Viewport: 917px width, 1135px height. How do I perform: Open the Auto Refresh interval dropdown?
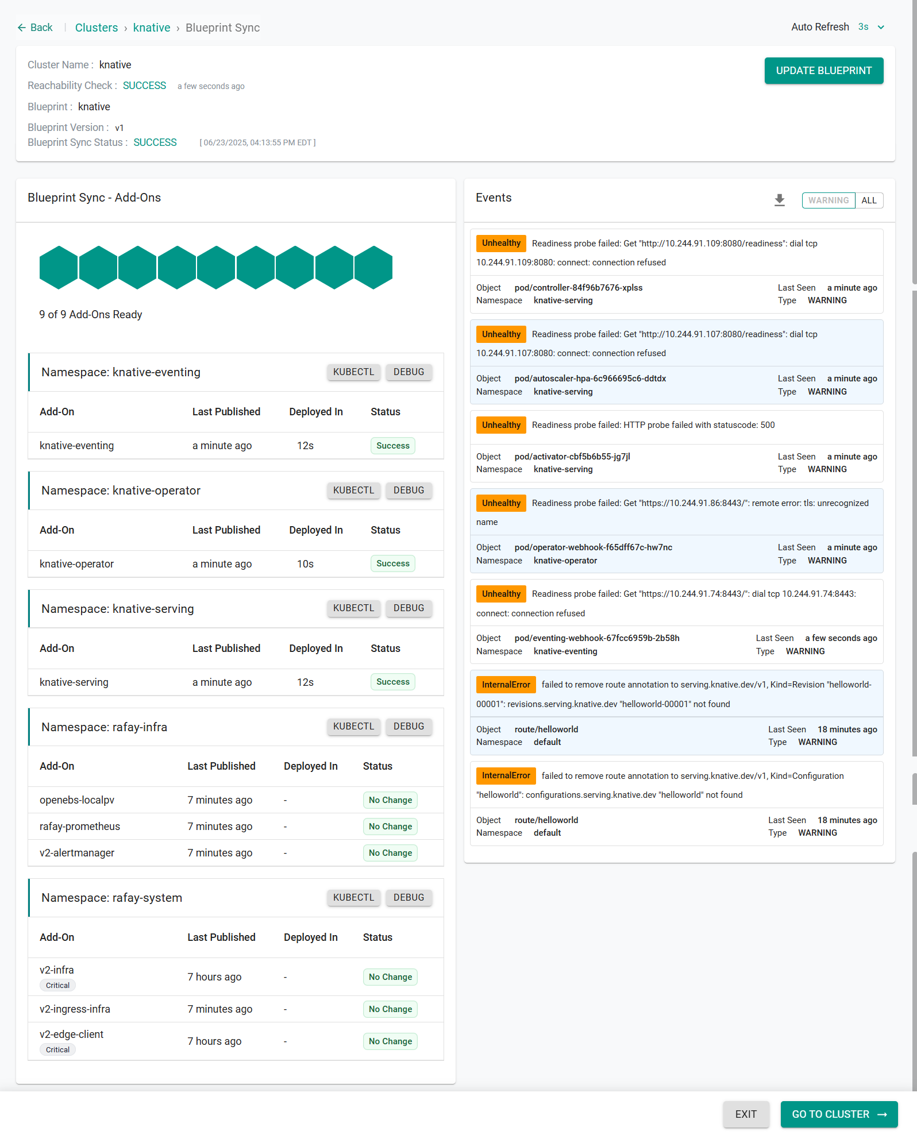click(871, 27)
